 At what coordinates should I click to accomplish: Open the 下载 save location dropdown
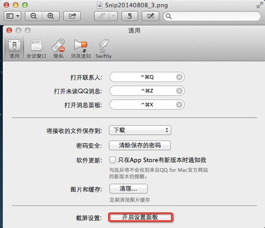140,130
